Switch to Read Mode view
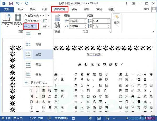 (90, 118)
